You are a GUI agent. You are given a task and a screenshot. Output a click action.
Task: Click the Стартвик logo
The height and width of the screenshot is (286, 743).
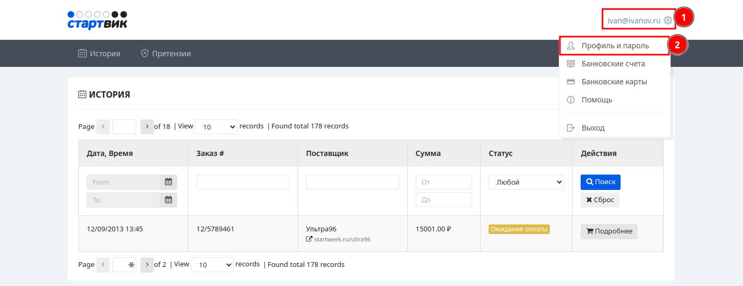pos(97,20)
